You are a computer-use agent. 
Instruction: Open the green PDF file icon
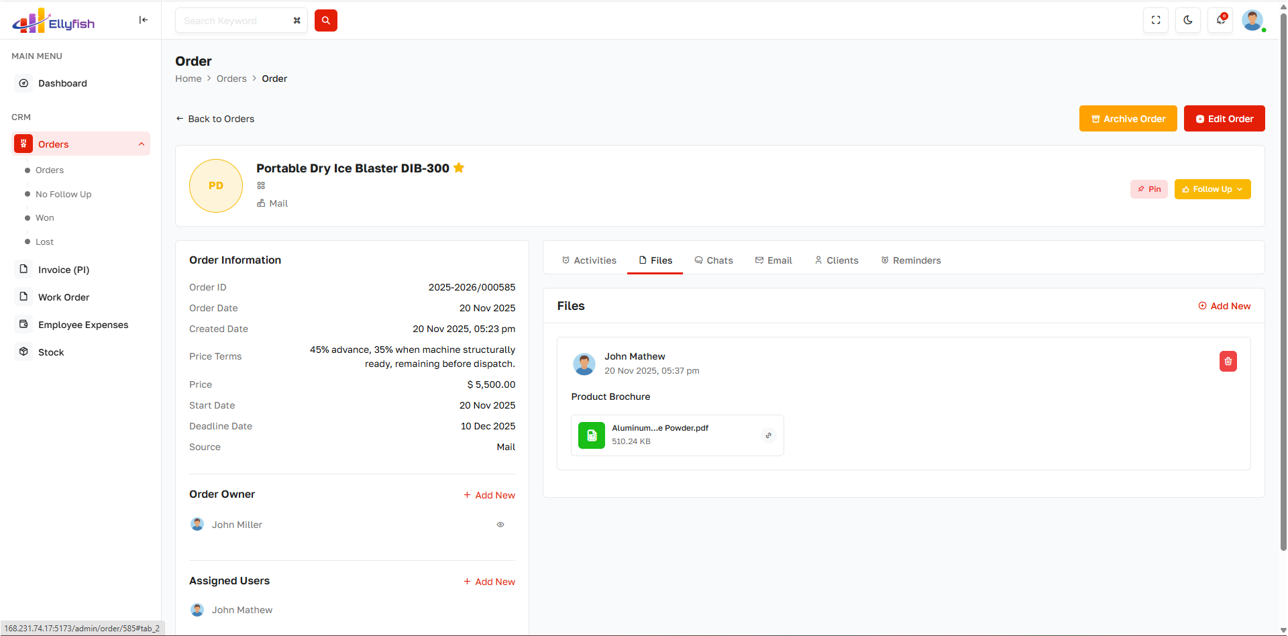pyautogui.click(x=591, y=435)
